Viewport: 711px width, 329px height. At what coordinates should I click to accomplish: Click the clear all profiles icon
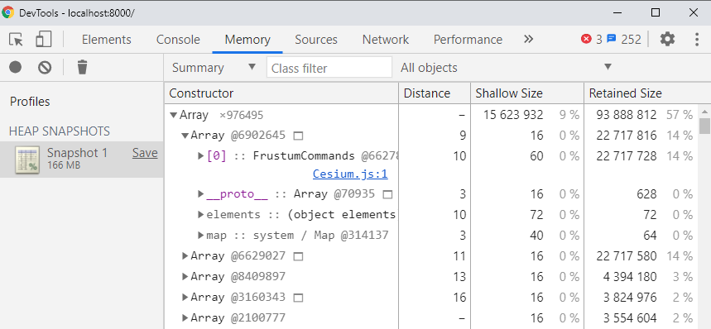point(45,68)
